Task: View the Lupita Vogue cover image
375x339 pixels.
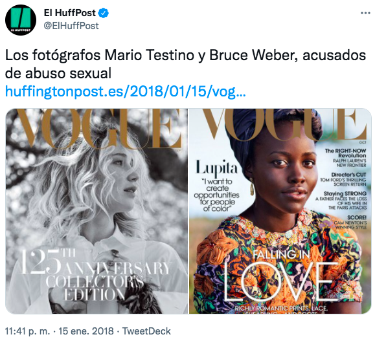Action: (280, 211)
